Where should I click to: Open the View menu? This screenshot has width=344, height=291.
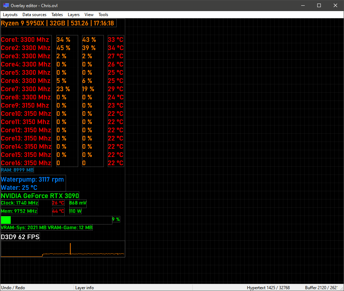point(89,15)
